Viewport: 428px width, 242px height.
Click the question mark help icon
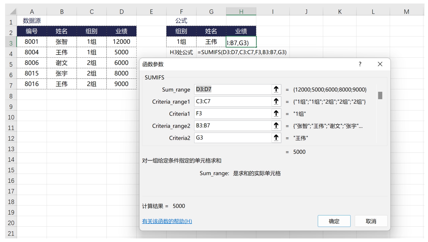[x=360, y=64]
